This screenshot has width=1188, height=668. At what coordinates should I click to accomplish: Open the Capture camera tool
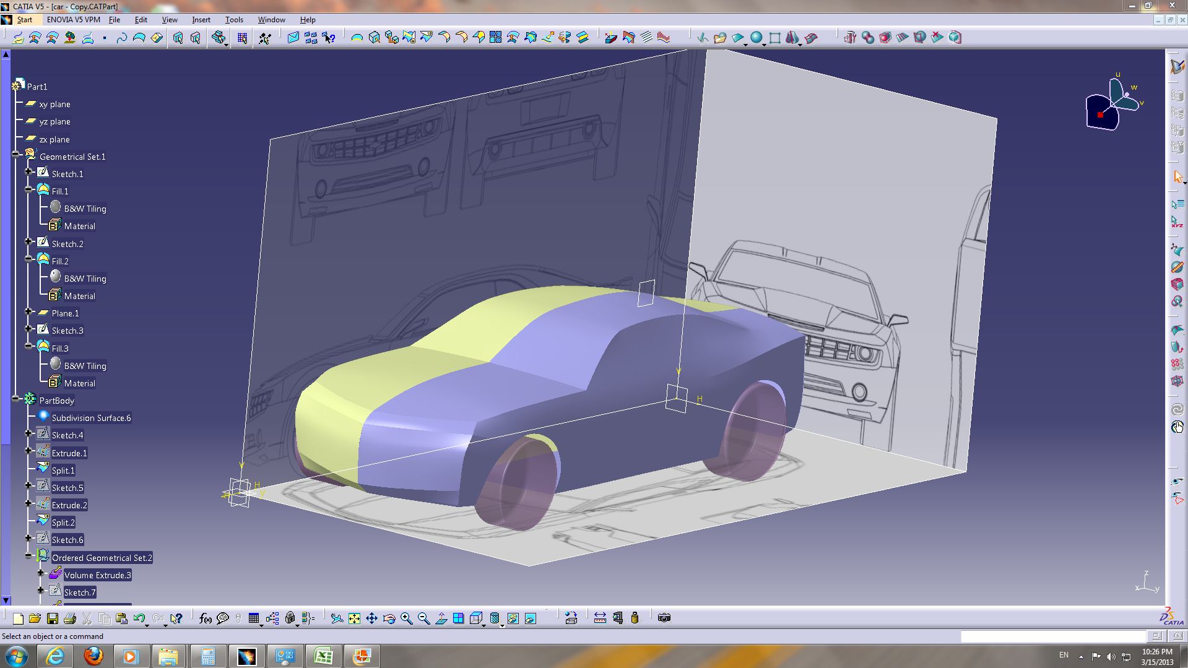click(664, 618)
